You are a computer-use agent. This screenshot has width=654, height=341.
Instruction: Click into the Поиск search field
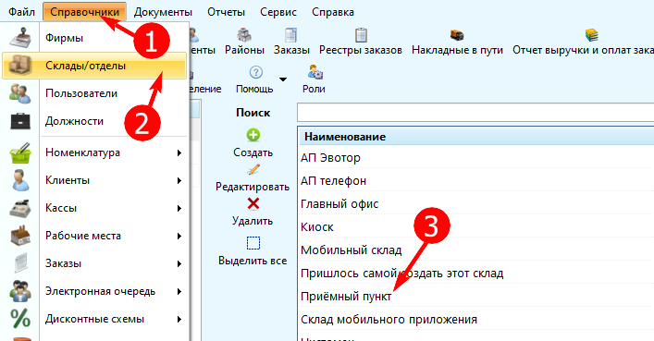[475, 113]
